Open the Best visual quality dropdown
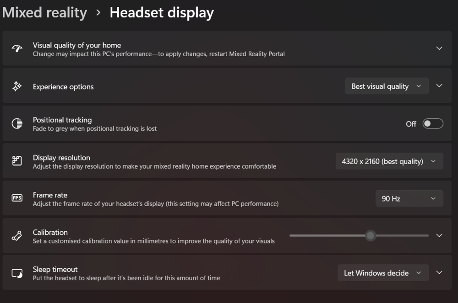458x303 pixels. tap(387, 86)
